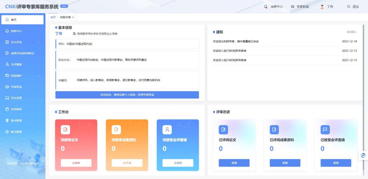
Task: Click the 退出 power icon at top right
Action: (348, 6)
